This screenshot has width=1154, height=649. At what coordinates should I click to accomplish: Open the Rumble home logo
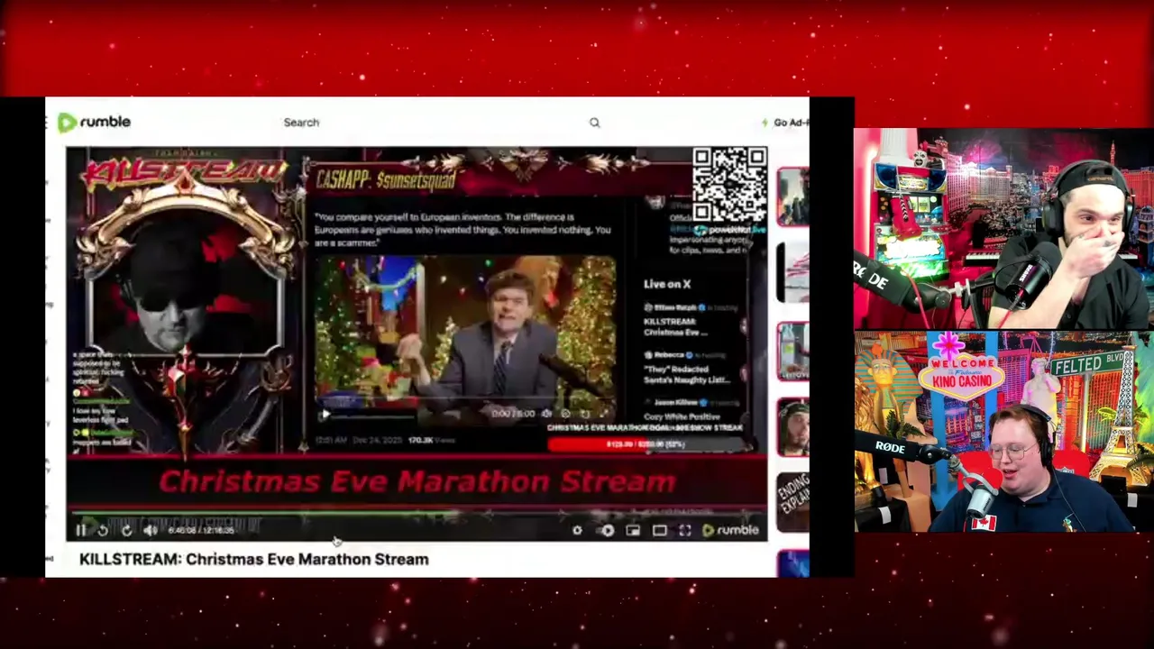[x=94, y=122]
